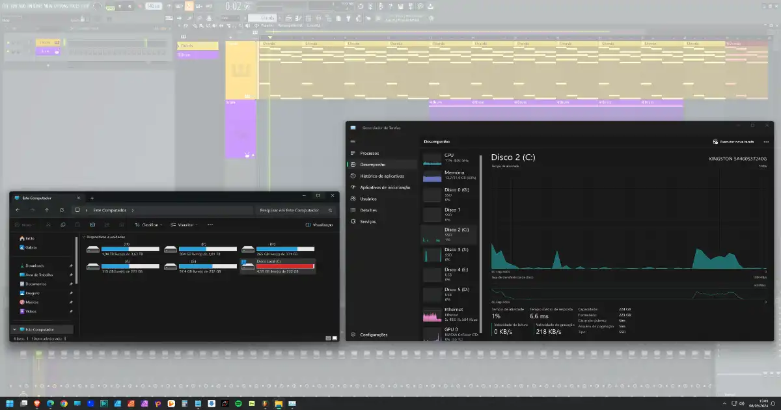Select Disco local (C:) red usage drive
Screen dimensions: 781x410
pos(278,266)
